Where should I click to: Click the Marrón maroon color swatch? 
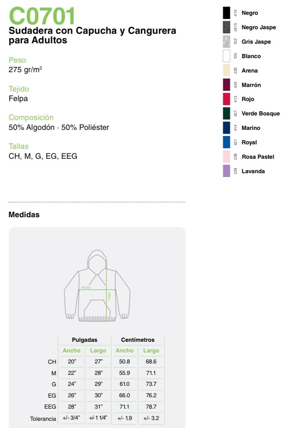(226, 85)
